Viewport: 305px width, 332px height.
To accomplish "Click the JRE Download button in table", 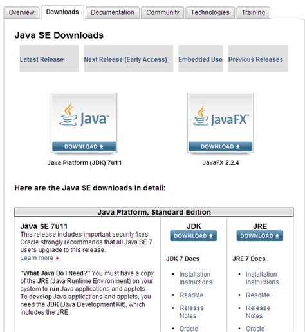I will pos(260,236).
